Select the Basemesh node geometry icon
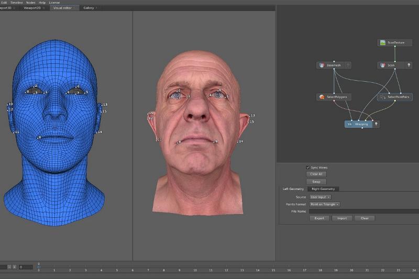 [322, 65]
